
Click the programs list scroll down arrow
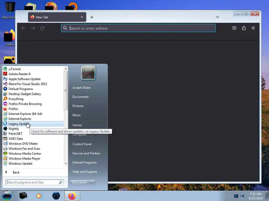coord(66,164)
